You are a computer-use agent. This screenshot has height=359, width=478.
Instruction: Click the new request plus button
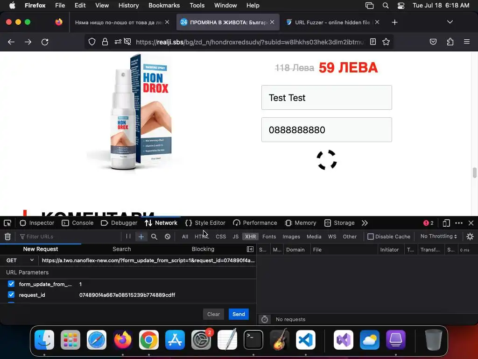click(141, 237)
